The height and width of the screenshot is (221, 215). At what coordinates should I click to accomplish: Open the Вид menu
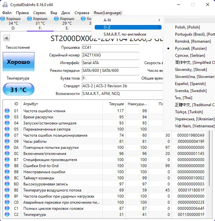54,13
